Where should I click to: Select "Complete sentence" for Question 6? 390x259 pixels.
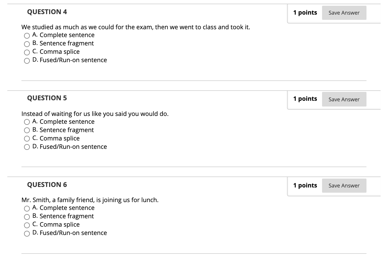point(27,208)
